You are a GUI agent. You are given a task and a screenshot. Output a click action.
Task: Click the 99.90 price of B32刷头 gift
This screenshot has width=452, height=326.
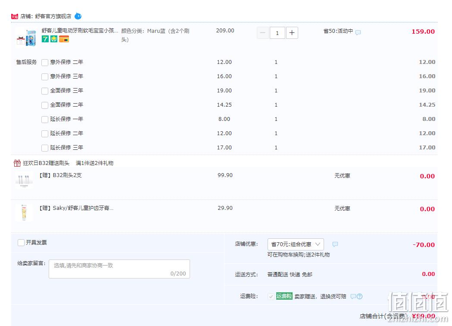click(x=225, y=175)
